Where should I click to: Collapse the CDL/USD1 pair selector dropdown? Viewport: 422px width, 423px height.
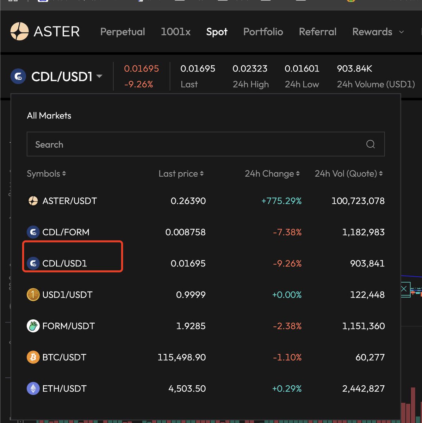pos(99,76)
